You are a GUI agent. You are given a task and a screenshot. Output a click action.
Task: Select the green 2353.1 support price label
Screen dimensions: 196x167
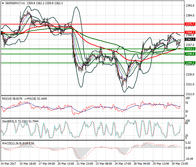pyautogui.click(x=190, y=49)
